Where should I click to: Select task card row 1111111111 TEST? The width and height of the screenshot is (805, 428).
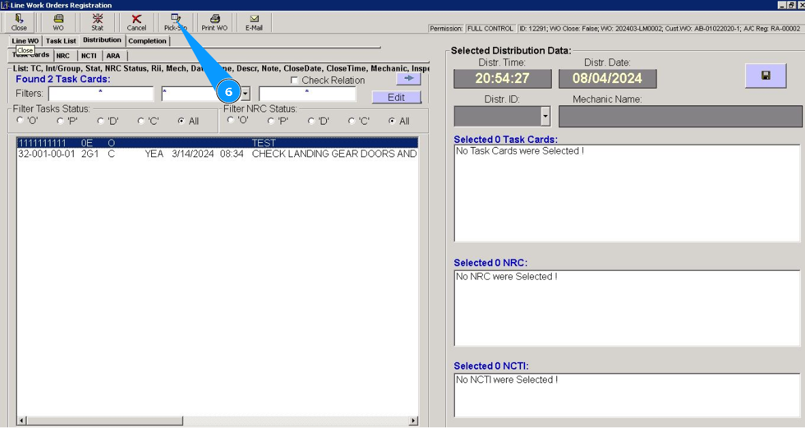pyautogui.click(x=218, y=143)
